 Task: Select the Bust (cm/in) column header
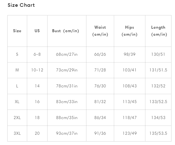tap(65, 31)
